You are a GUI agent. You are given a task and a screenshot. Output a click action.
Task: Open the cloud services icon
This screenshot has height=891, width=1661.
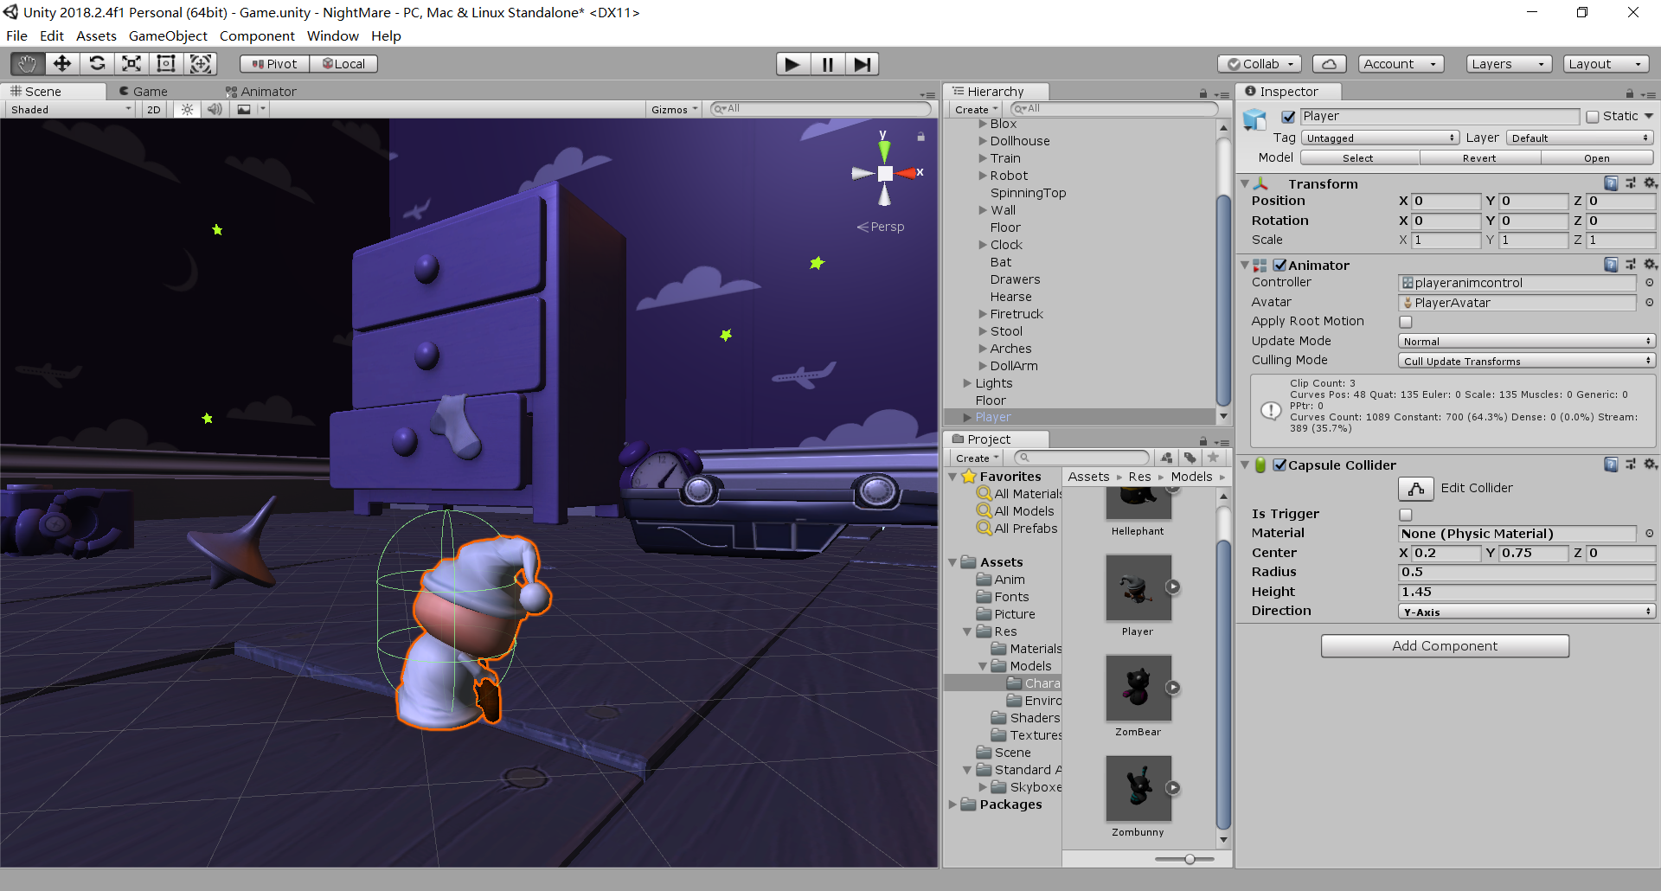(x=1330, y=64)
